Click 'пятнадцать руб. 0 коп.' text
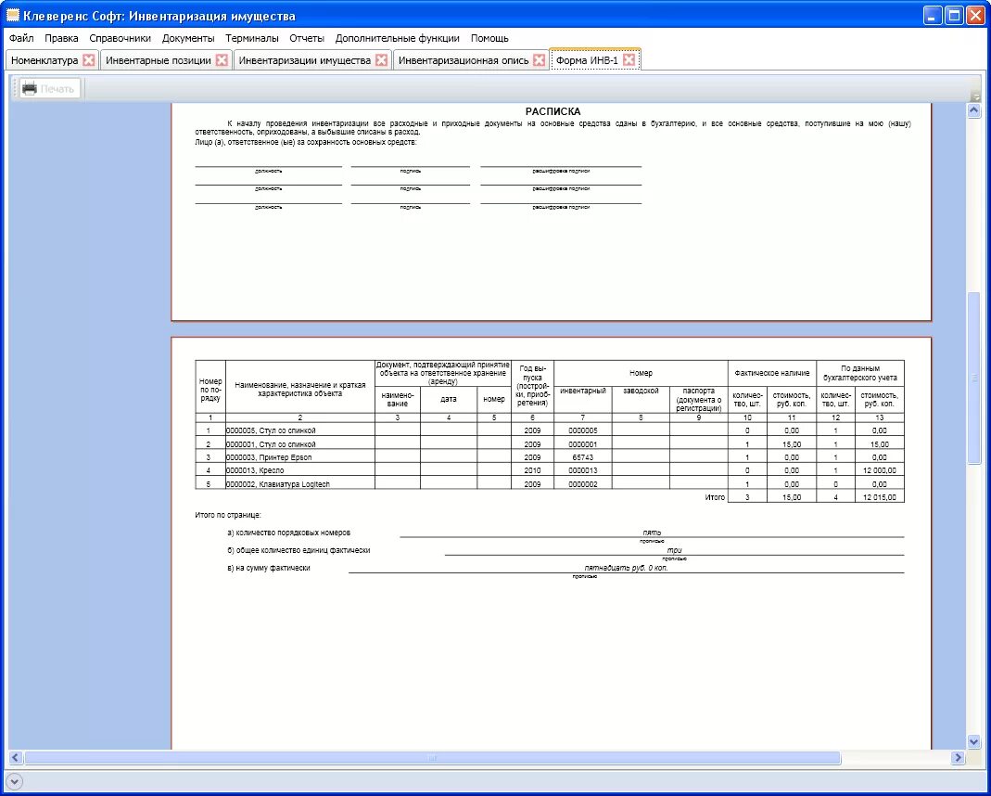The image size is (991, 796). pyautogui.click(x=626, y=568)
